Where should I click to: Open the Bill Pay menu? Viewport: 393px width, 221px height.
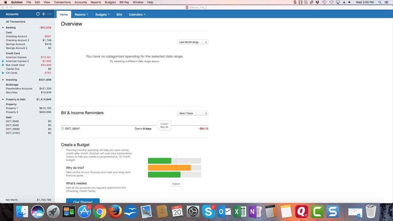124,2
